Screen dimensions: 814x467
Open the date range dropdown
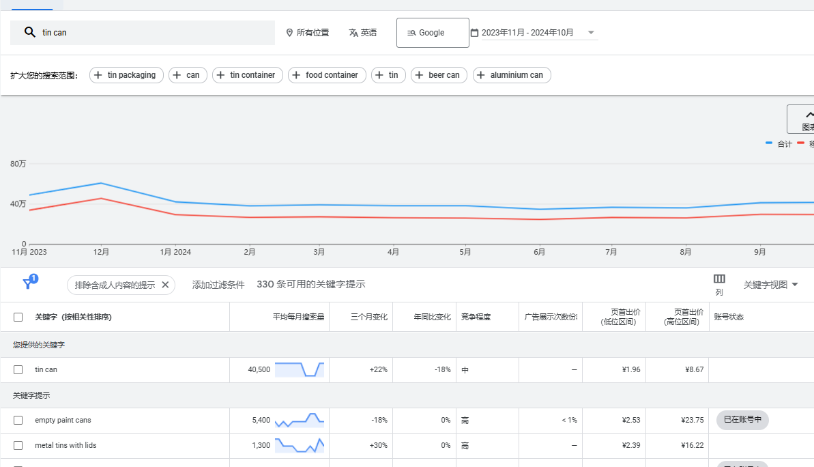coord(591,33)
